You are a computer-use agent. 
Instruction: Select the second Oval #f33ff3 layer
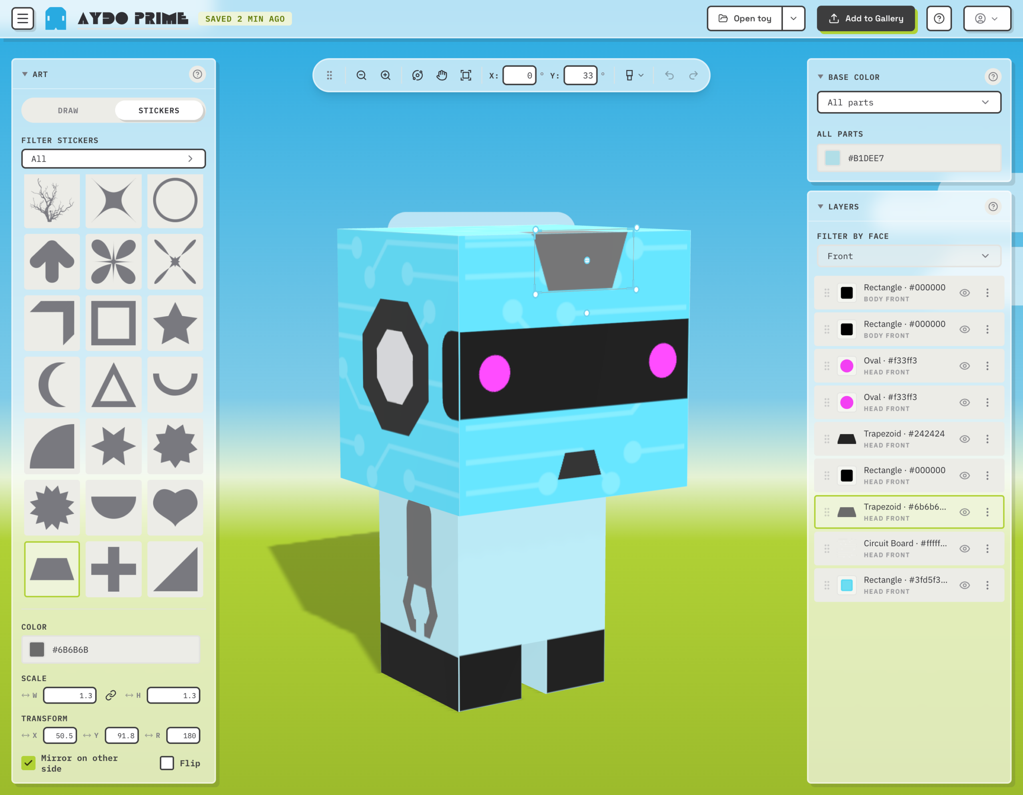909,403
